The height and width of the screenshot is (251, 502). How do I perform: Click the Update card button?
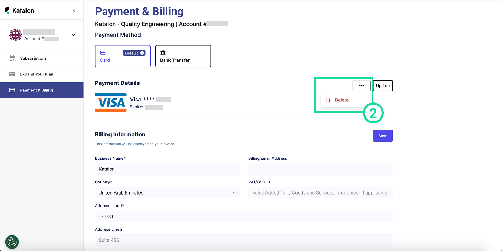pos(383,86)
